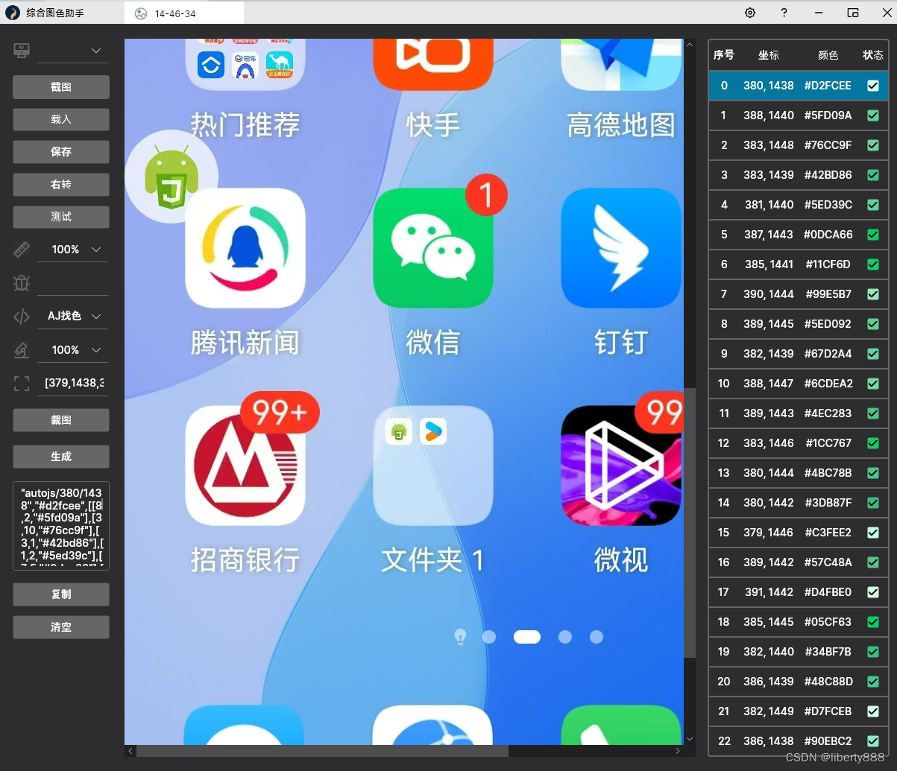Click the lightbulb page indicator icon
Image resolution: width=897 pixels, height=771 pixels.
pos(461,636)
